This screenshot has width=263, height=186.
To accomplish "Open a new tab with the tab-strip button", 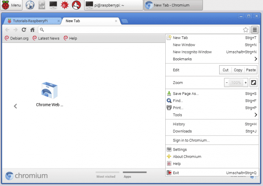I will pos(124,21).
